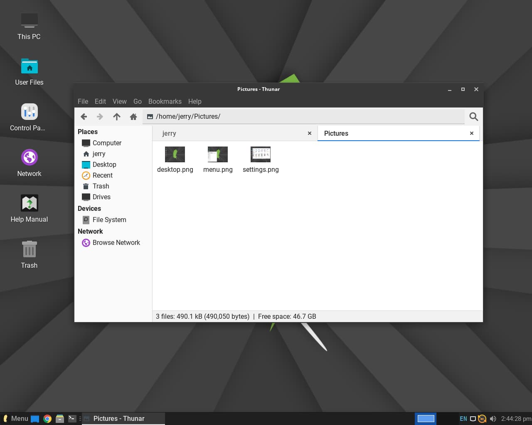
Task: Mute audio via the volume tray icon
Action: click(x=493, y=418)
